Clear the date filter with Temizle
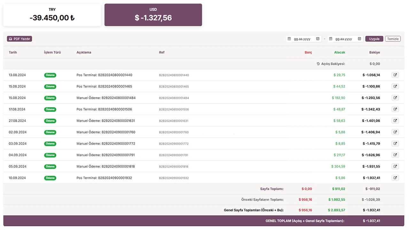The height and width of the screenshot is (230, 409). [x=393, y=39]
